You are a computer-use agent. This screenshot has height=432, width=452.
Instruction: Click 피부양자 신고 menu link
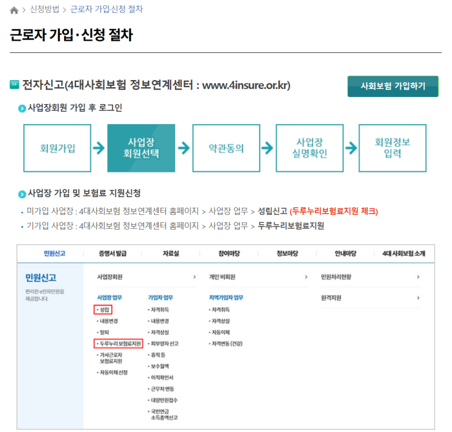click(x=164, y=344)
